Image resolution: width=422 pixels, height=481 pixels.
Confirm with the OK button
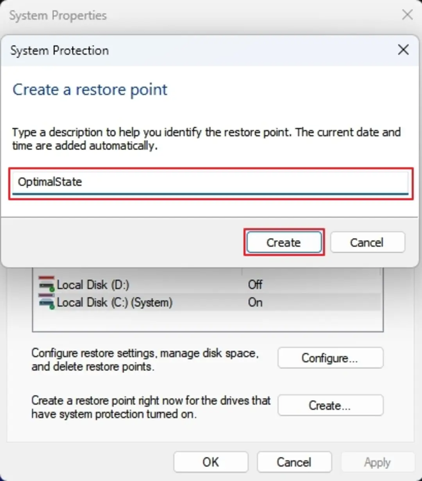(x=211, y=462)
